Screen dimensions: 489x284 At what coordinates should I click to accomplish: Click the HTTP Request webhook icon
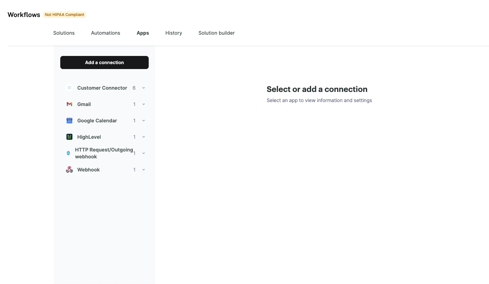click(x=68, y=153)
